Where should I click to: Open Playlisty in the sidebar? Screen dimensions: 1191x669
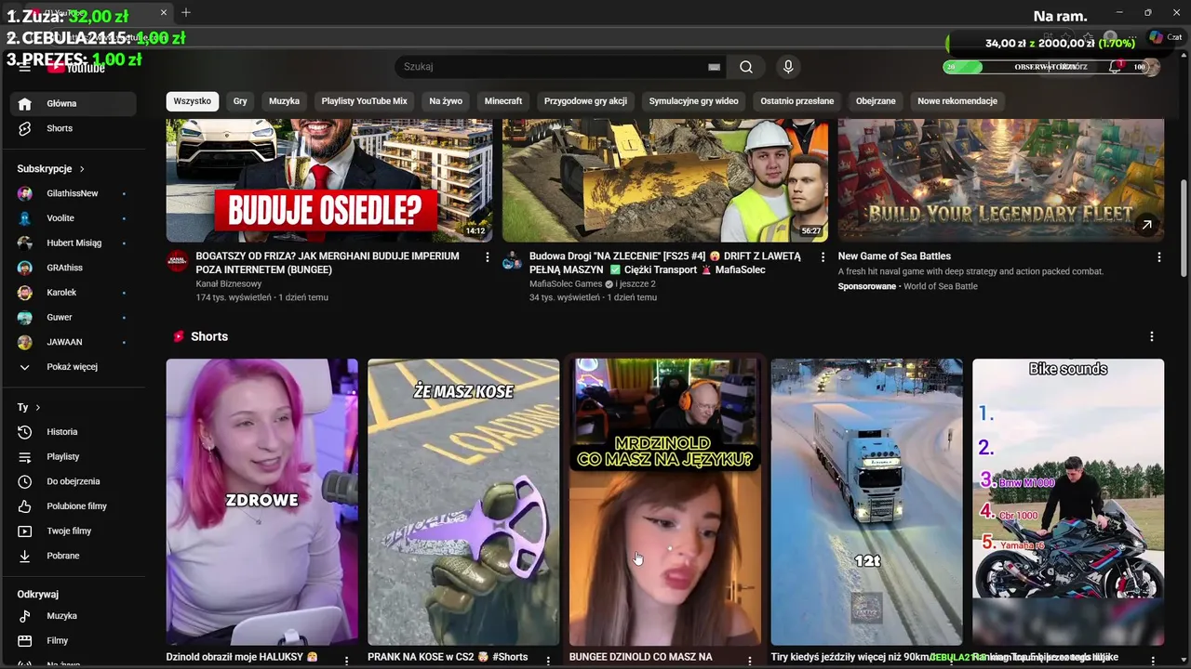tap(73, 456)
